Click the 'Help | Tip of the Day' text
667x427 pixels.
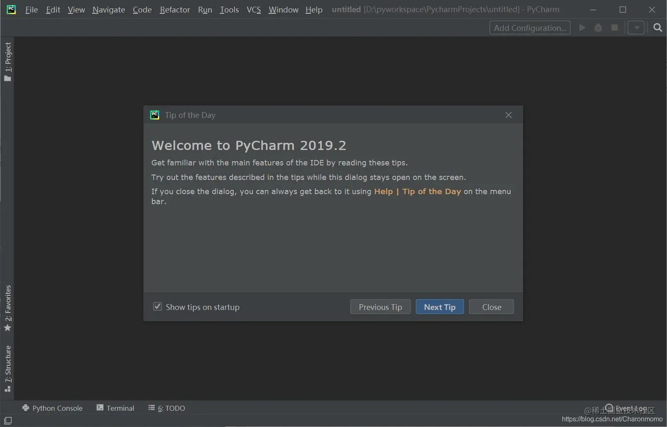pos(417,191)
